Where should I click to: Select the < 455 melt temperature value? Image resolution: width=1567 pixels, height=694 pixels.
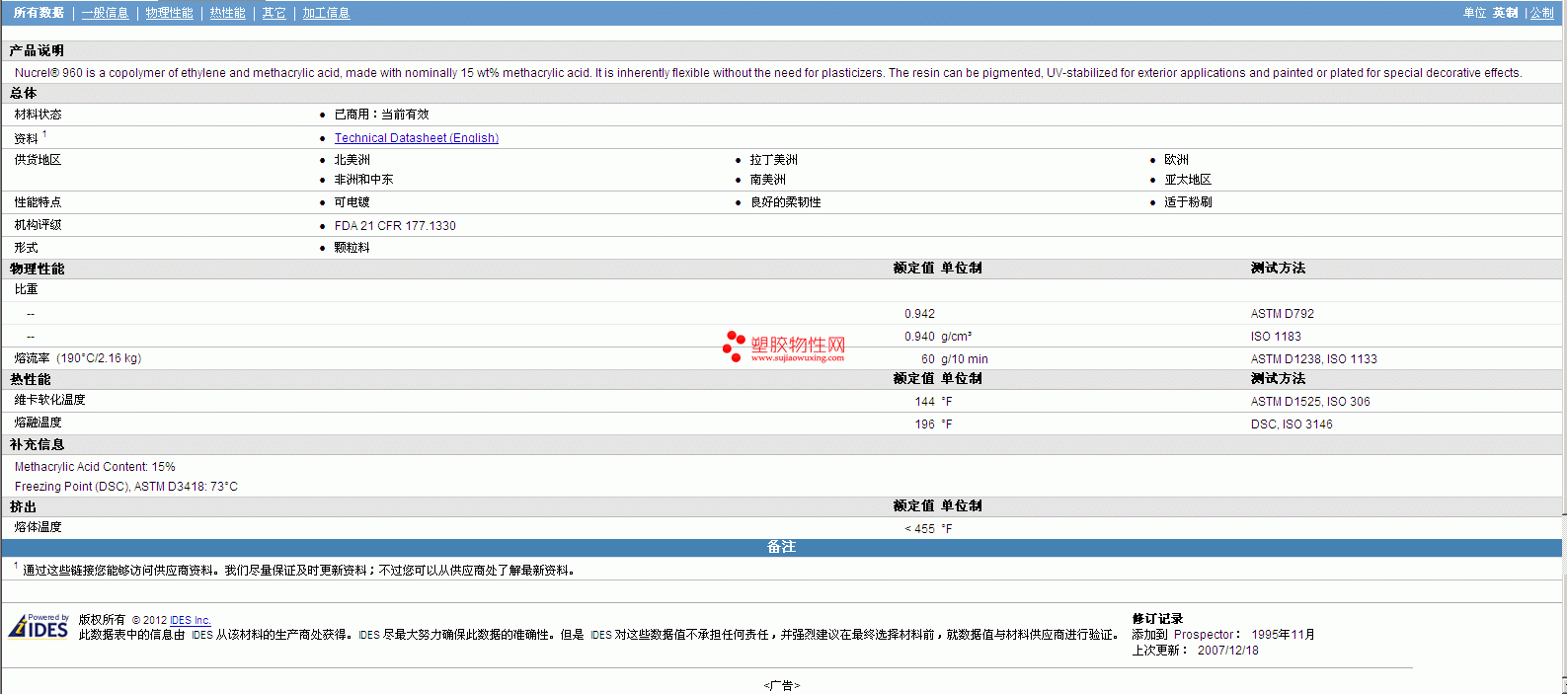pos(919,529)
